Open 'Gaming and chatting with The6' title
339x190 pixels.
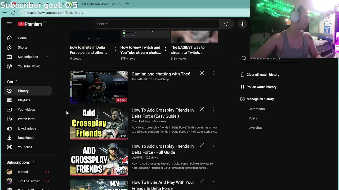[x=161, y=74]
